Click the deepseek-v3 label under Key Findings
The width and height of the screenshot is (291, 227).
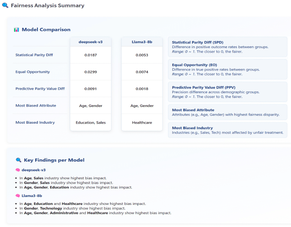tap(34, 170)
